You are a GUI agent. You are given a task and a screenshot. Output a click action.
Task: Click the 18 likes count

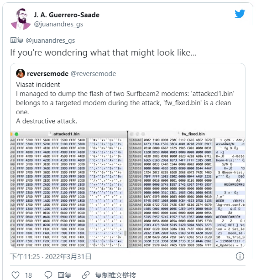[x=28, y=275]
